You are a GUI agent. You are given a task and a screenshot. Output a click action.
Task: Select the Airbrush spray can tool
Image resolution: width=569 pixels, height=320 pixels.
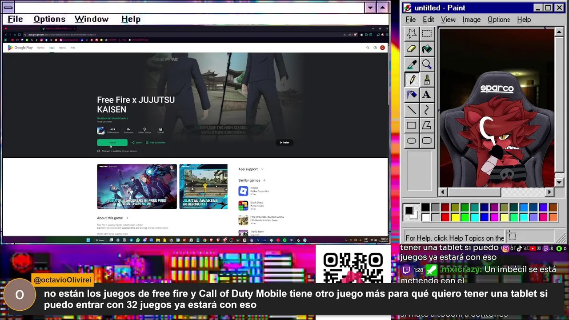click(412, 95)
